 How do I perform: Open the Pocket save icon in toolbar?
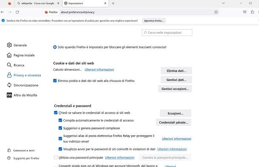245,12
